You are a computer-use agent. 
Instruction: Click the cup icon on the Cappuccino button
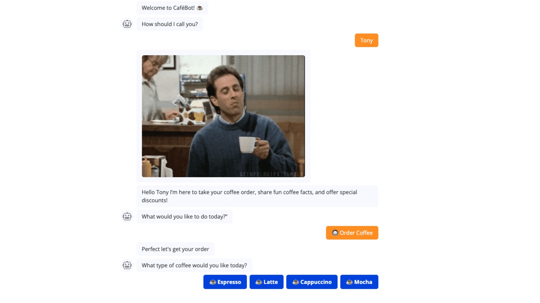click(296, 282)
